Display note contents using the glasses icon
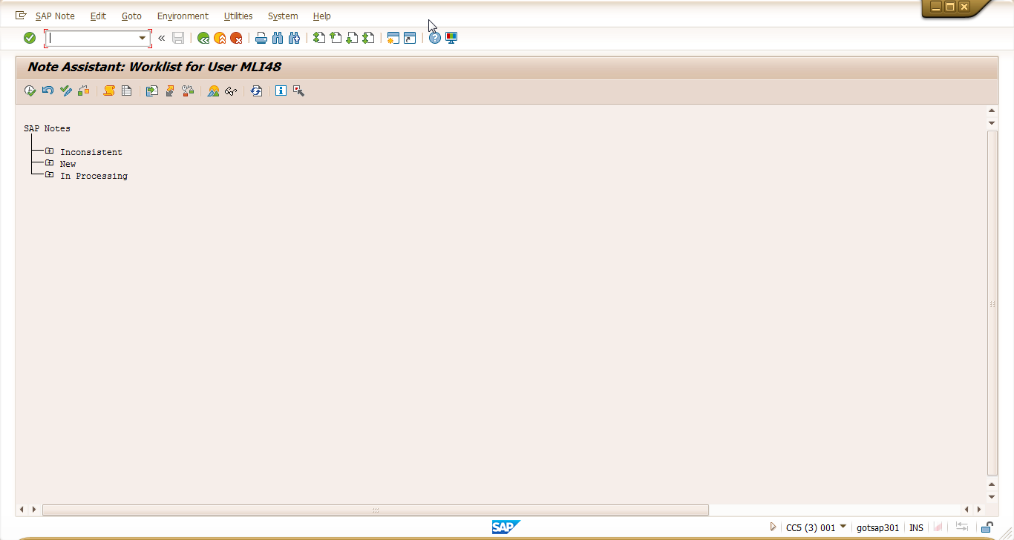The height and width of the screenshot is (540, 1014). pos(230,90)
